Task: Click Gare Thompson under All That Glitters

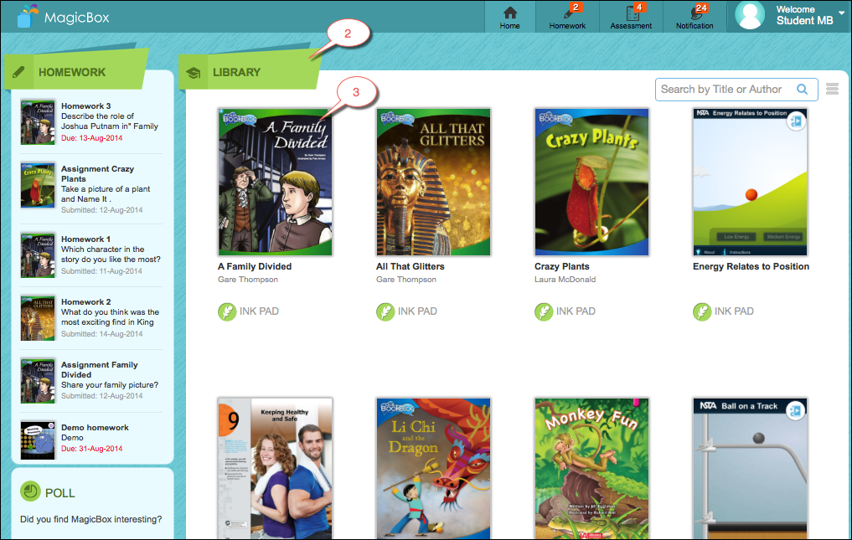Action: [x=406, y=280]
